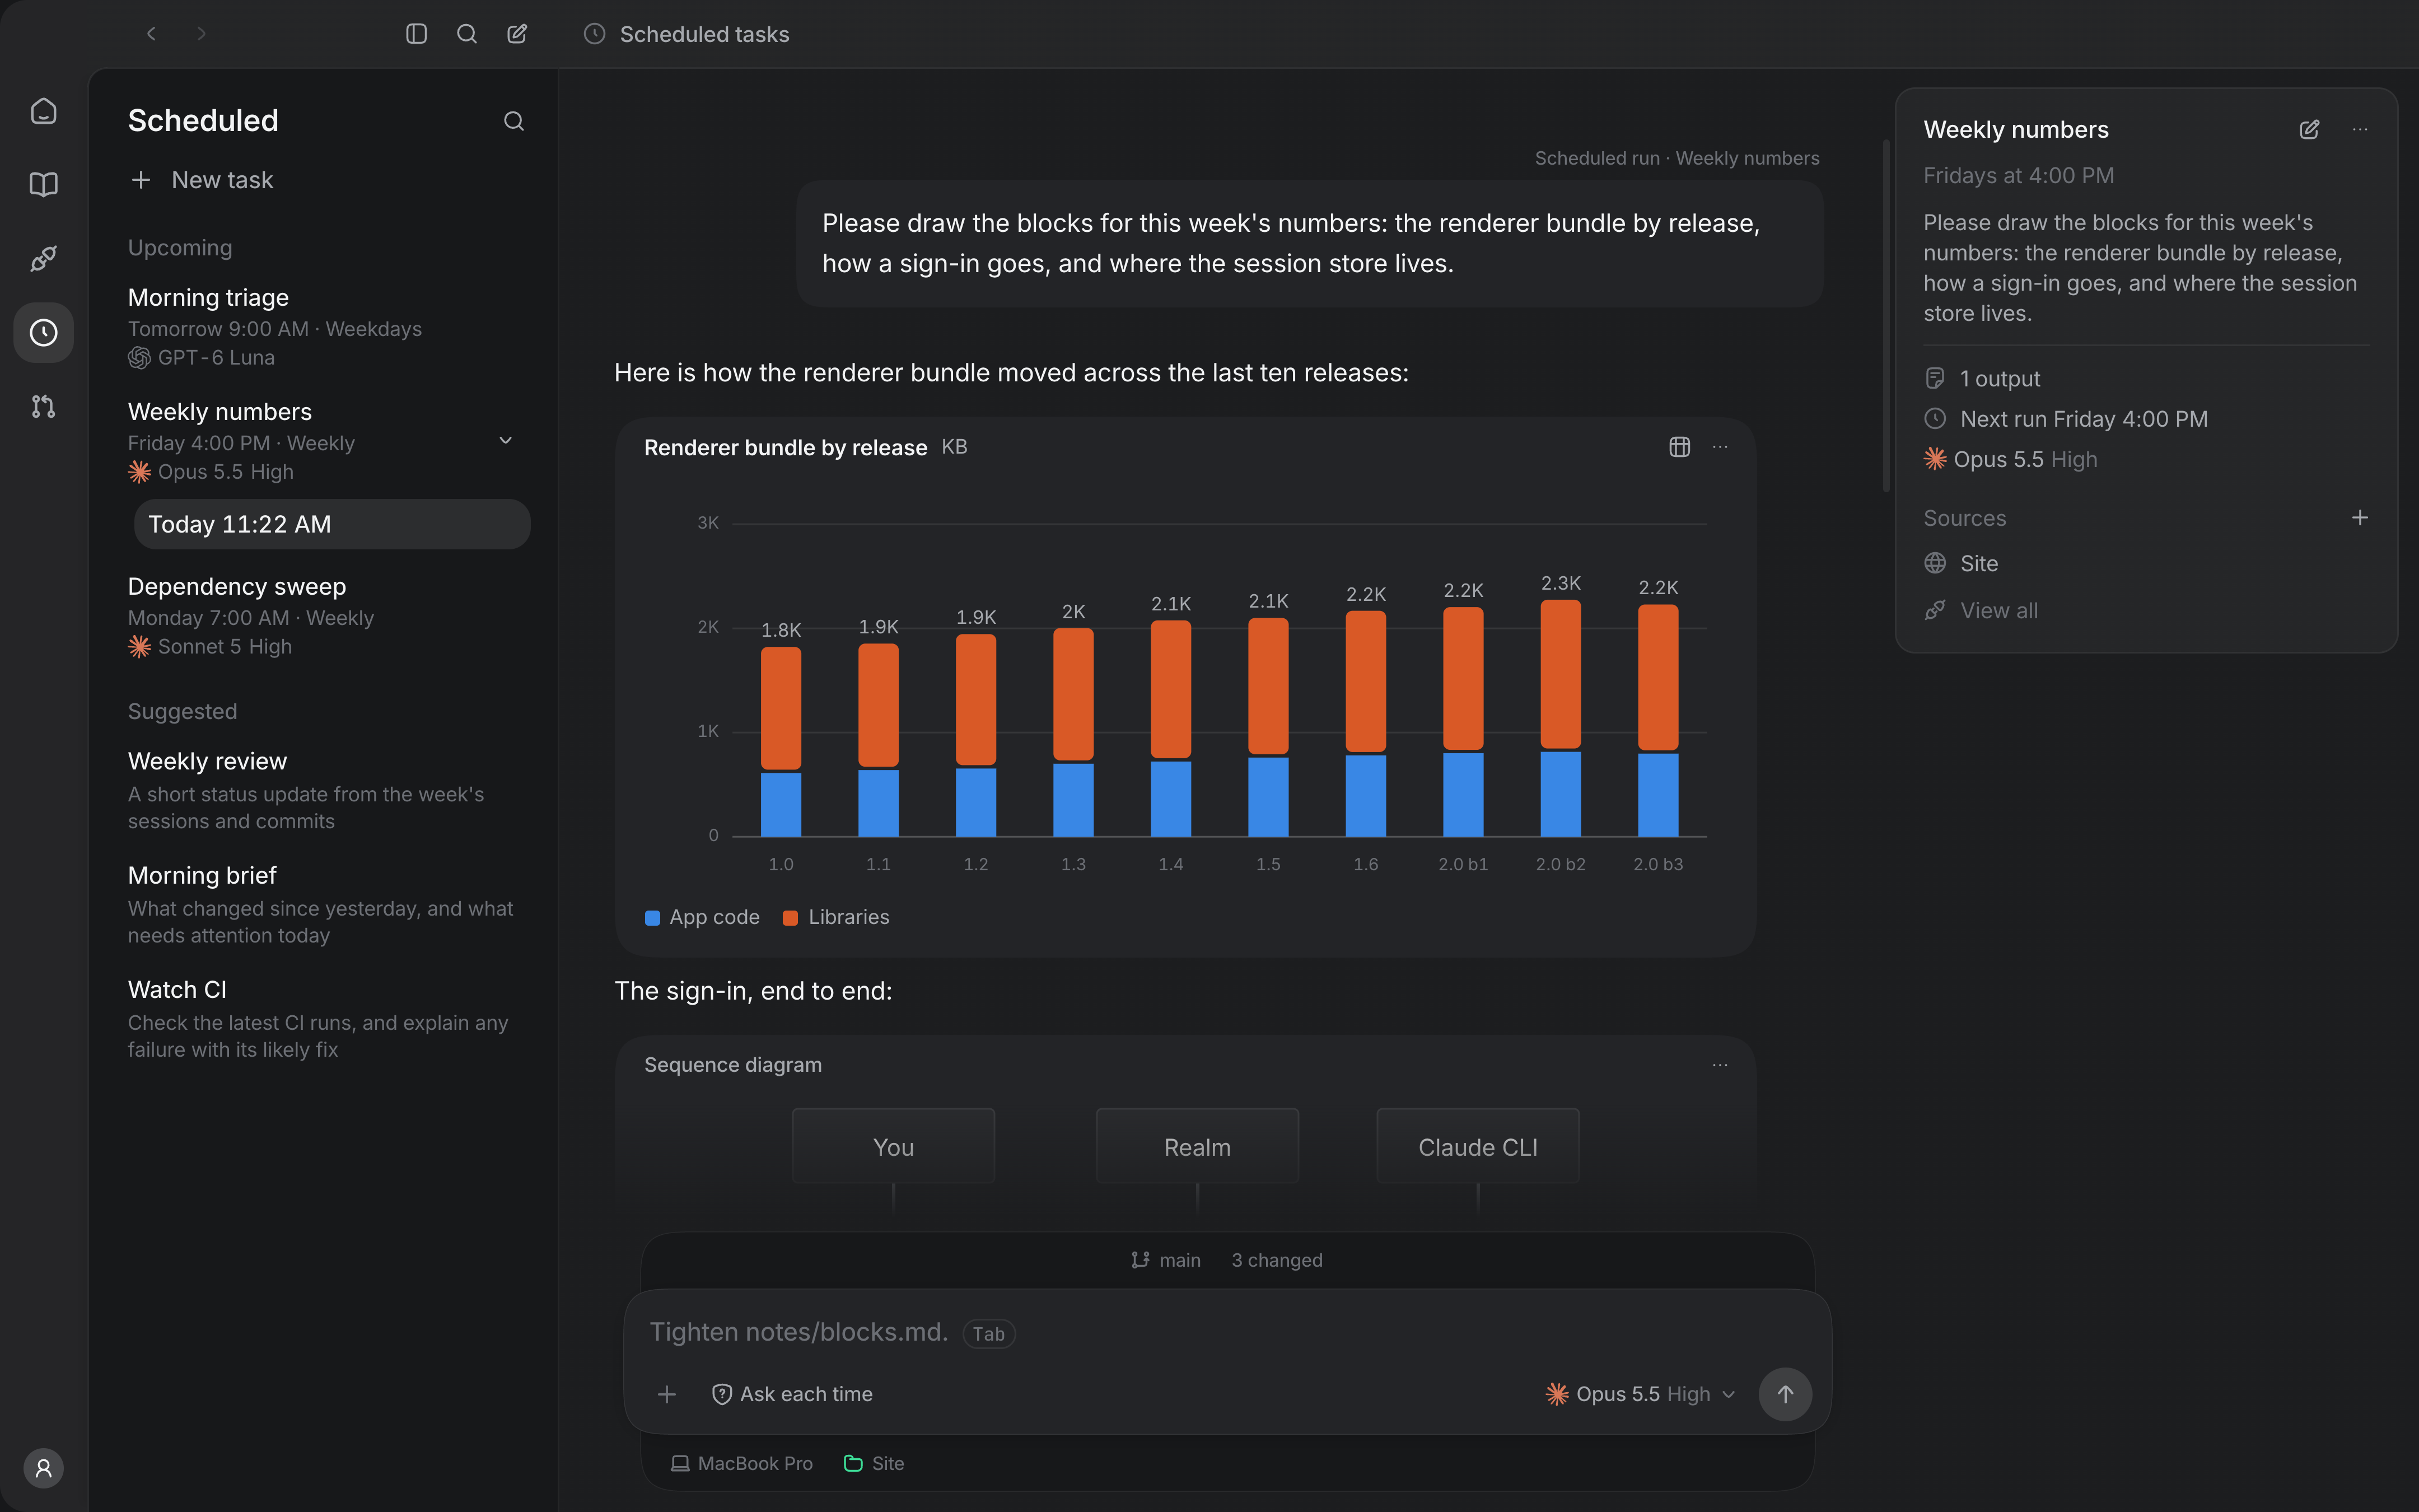The image size is (2419, 1512).
Task: Toggle the Libraries legend swatch
Action: (790, 918)
